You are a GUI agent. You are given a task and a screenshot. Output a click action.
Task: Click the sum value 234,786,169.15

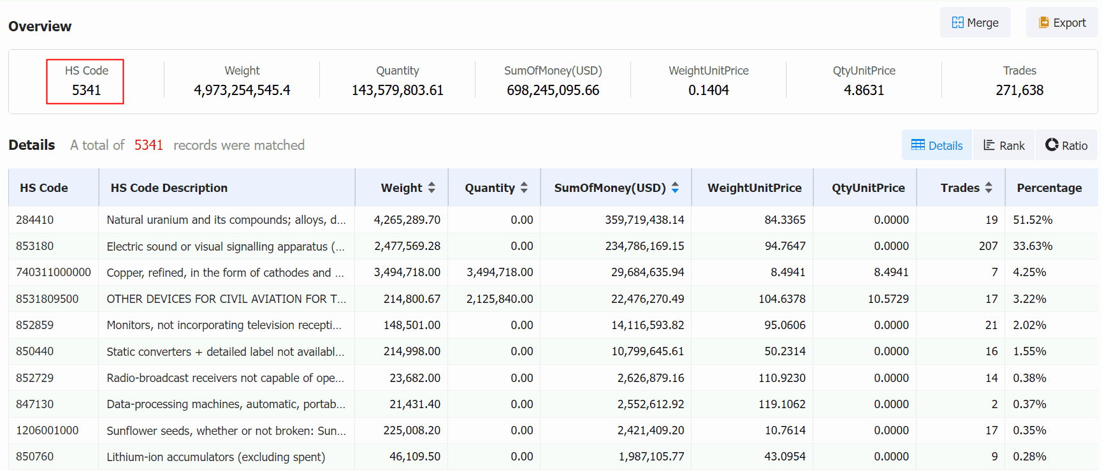point(644,246)
